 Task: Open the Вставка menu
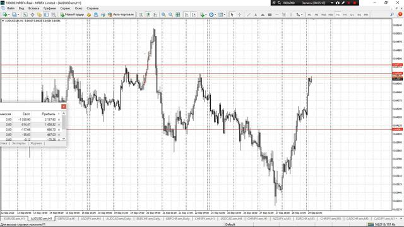coord(33,8)
